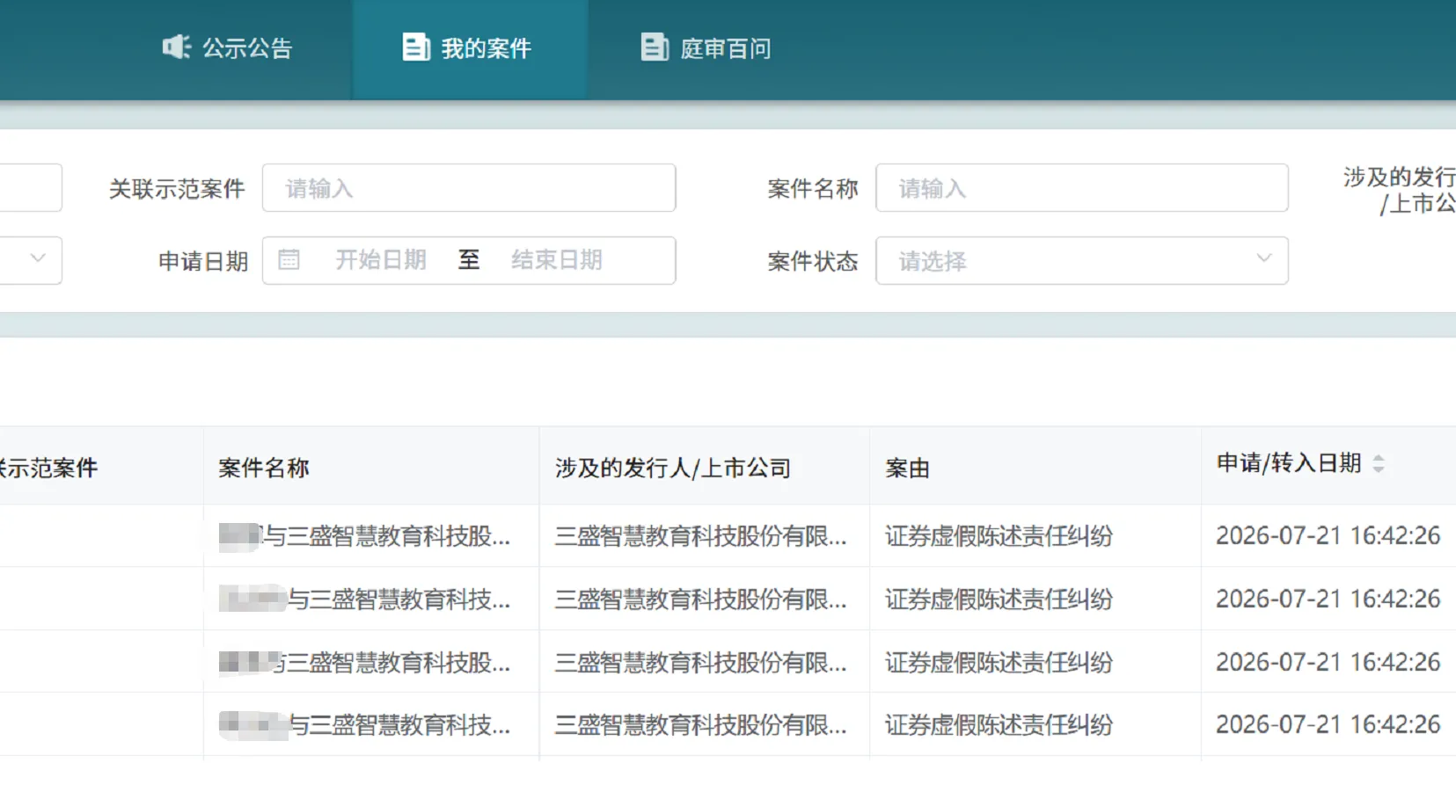
Task: Click 证券虚假陈述责任纠纷 in the first row
Action: (x=999, y=536)
